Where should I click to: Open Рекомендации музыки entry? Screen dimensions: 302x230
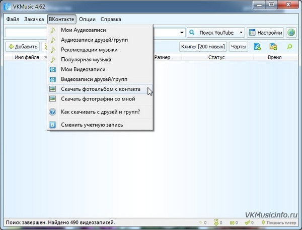[x=100, y=50]
